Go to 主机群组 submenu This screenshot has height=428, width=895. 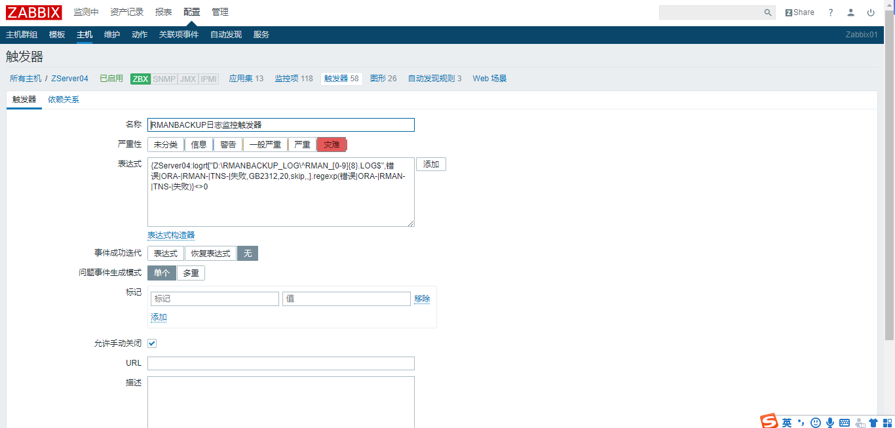click(x=22, y=35)
